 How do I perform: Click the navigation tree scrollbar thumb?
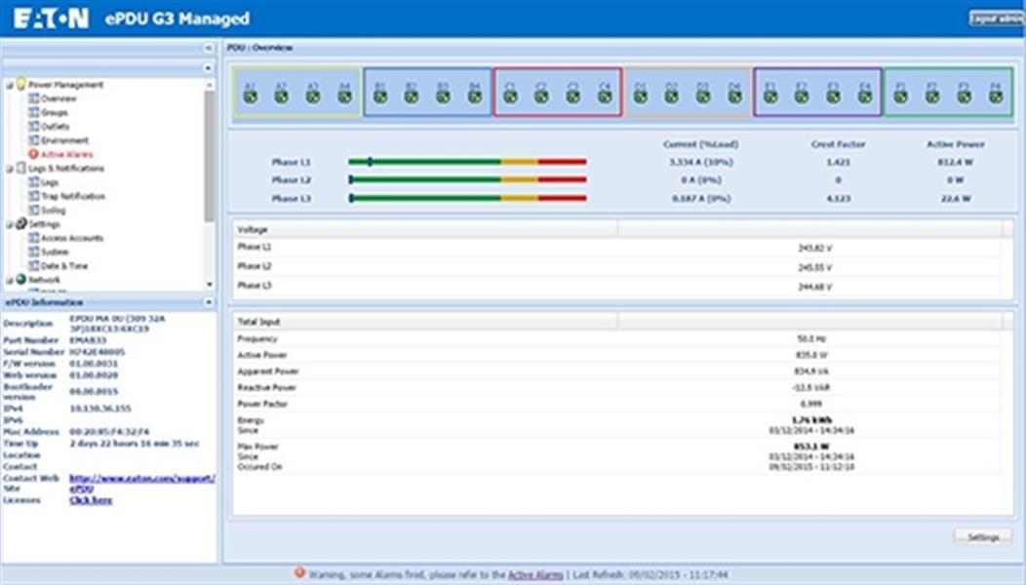[x=210, y=156]
